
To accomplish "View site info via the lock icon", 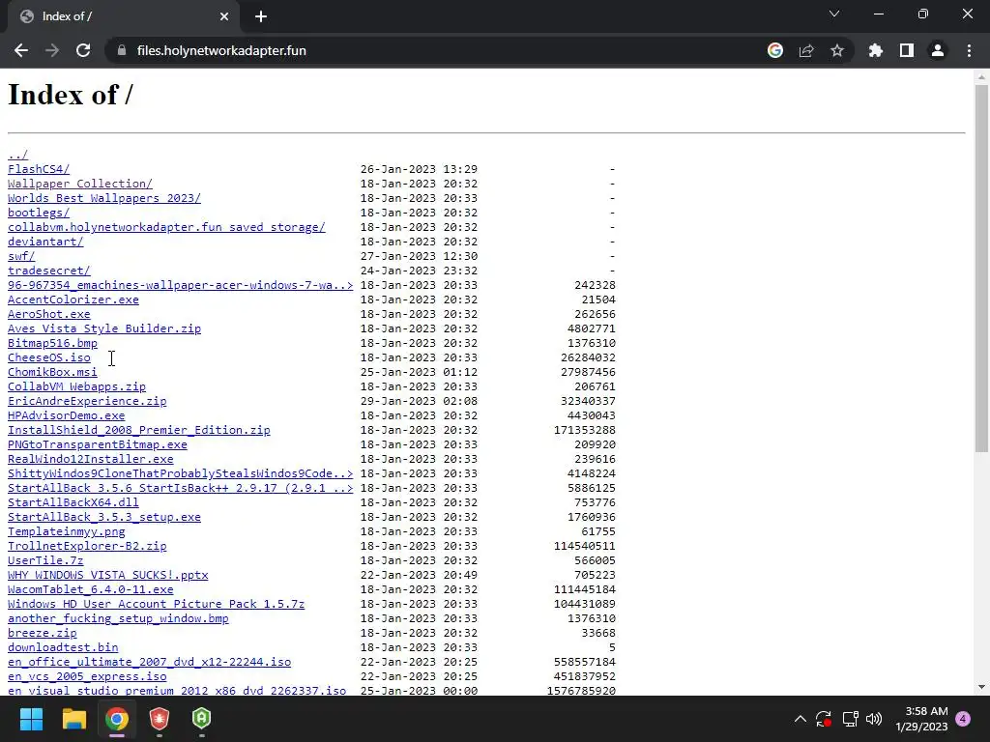I will coord(122,50).
